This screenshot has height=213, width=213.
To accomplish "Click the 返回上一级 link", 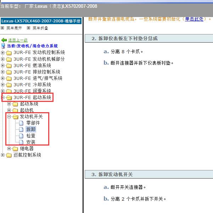I will point(18,40).
